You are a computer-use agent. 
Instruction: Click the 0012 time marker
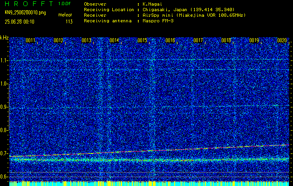tap(58, 40)
